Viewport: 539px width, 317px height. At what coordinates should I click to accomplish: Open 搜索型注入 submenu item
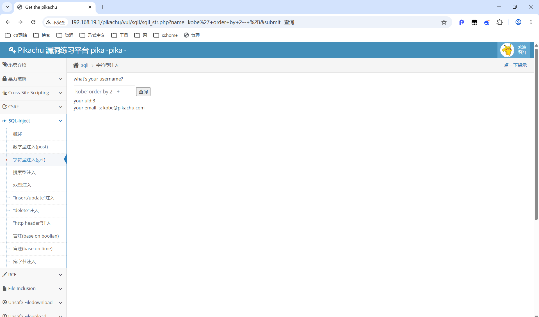click(24, 172)
